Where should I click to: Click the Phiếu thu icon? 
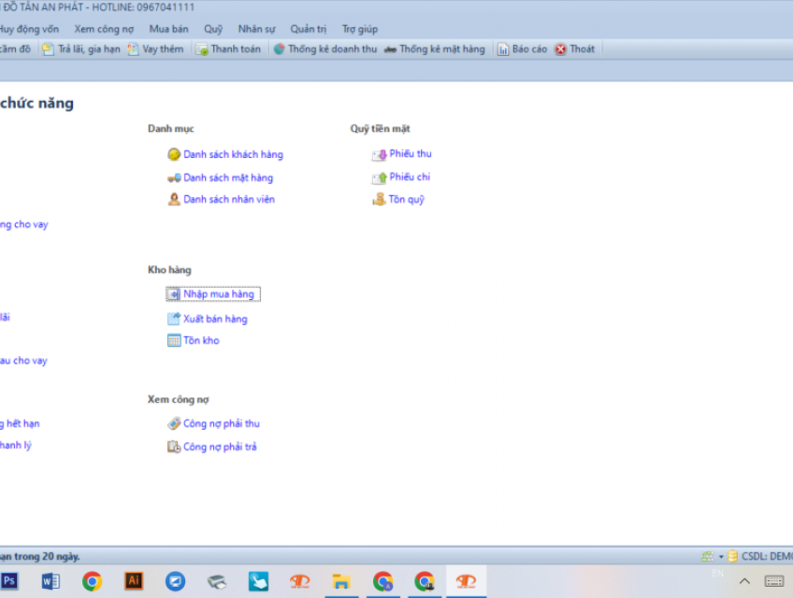(379, 155)
